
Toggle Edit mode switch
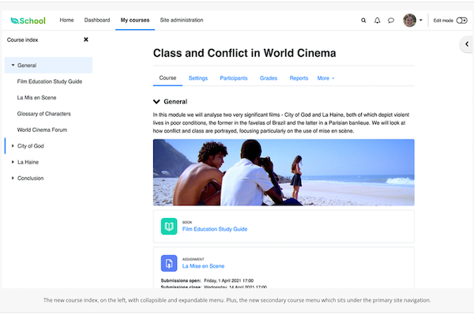[x=461, y=20]
